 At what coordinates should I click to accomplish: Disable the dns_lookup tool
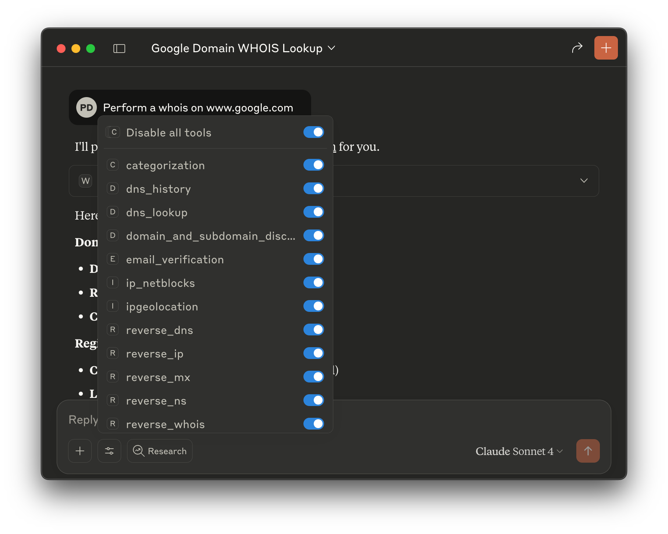pyautogui.click(x=313, y=212)
